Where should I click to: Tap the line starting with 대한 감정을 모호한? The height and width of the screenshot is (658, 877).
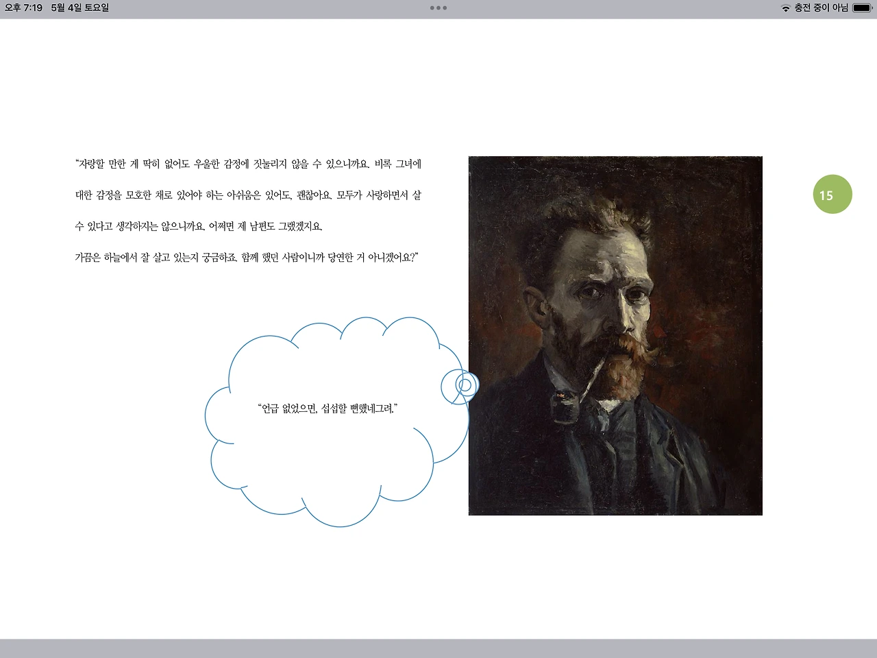pyautogui.click(x=248, y=195)
